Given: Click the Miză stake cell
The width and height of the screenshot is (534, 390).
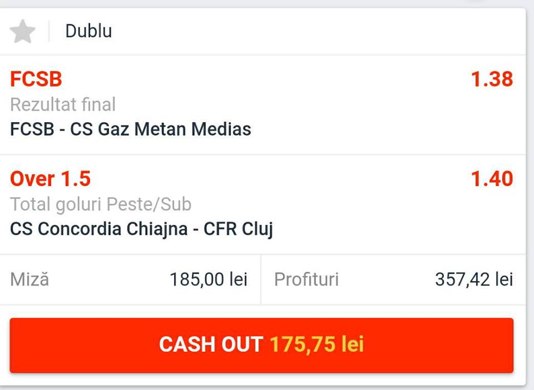Looking at the screenshot, I should tap(130, 279).
